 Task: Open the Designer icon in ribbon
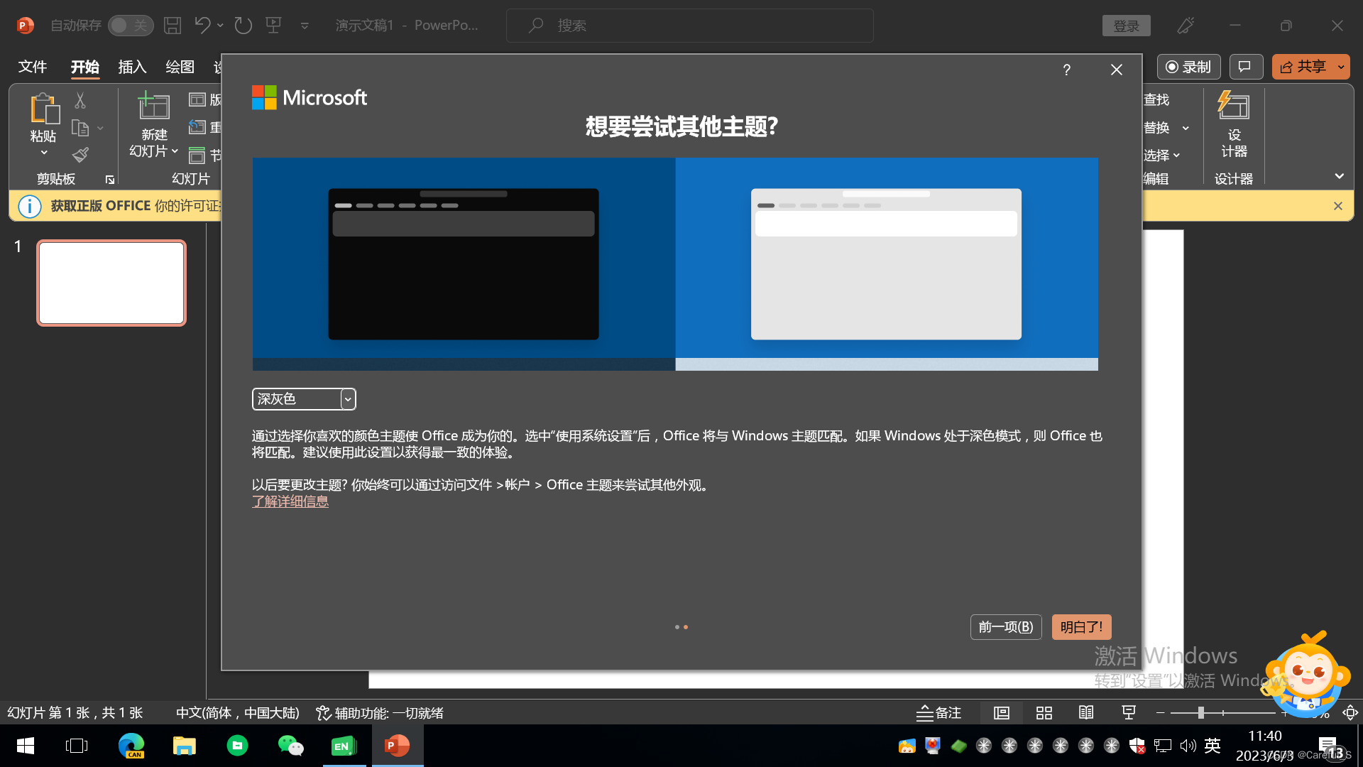point(1234,107)
